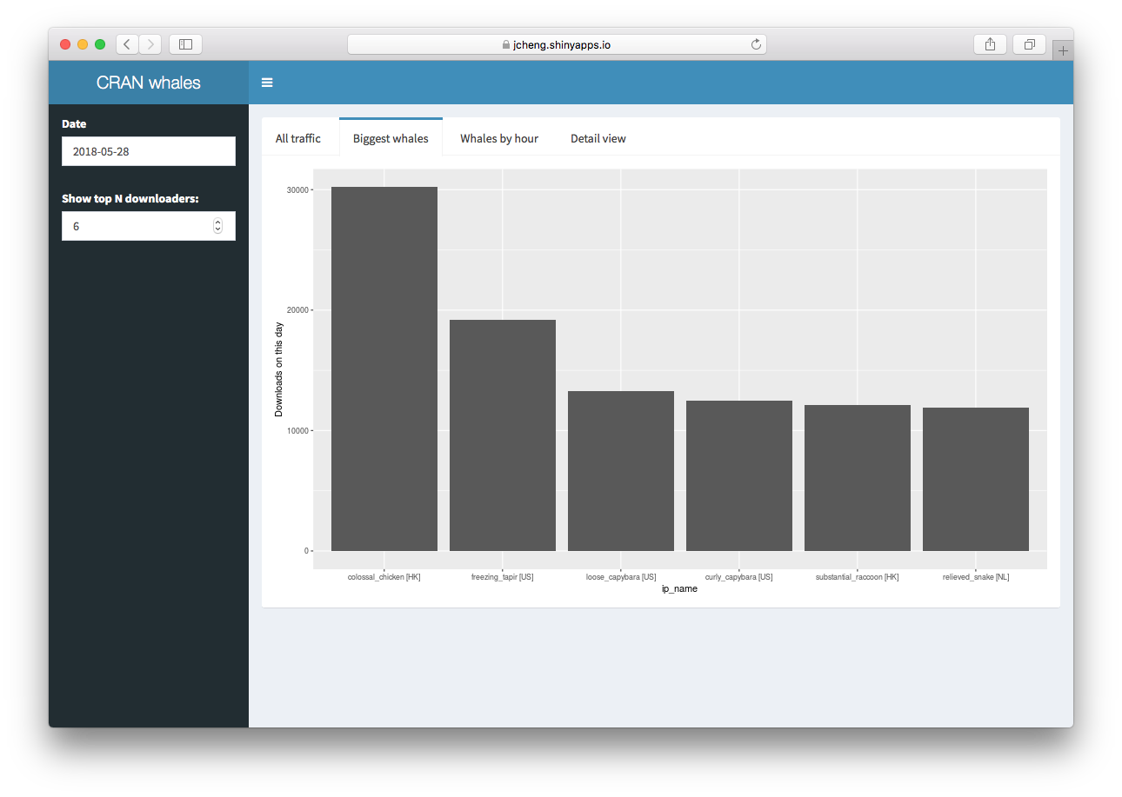Click Safari's forward navigation arrow
This screenshot has height=797, width=1122.
click(150, 44)
